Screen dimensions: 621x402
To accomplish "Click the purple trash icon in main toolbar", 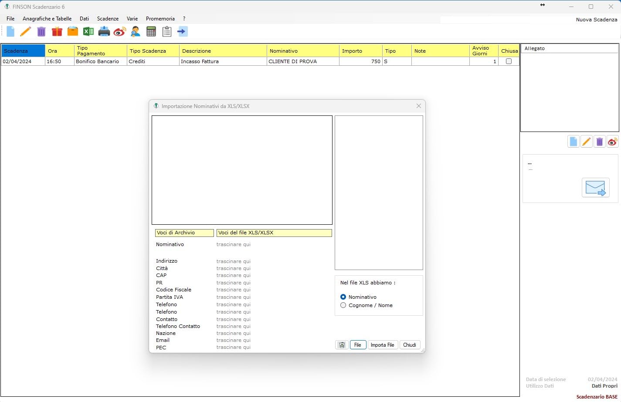I will pos(41,31).
